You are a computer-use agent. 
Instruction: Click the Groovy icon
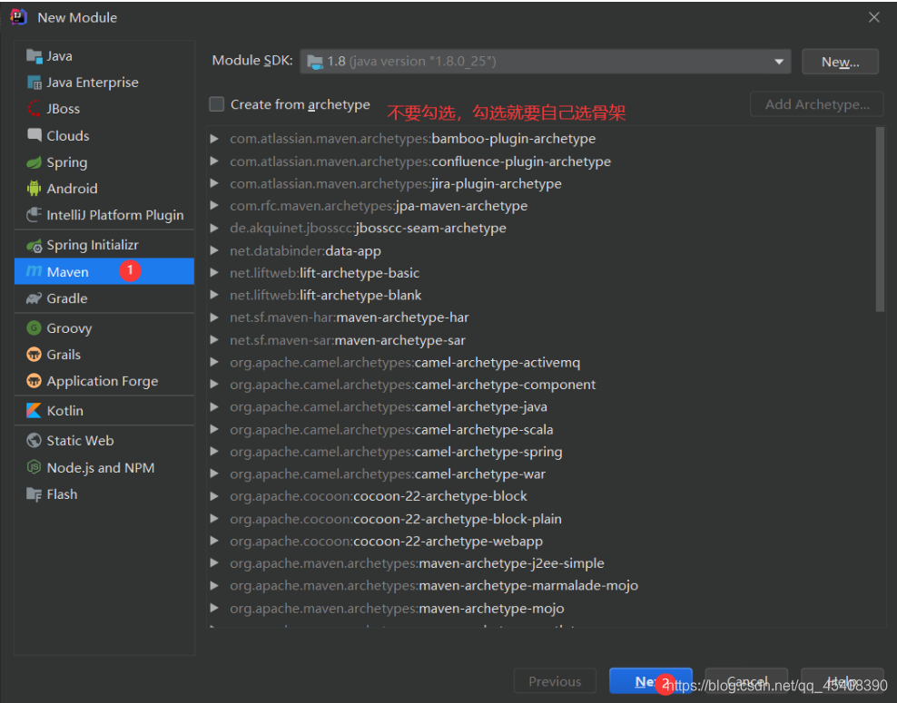coord(34,328)
